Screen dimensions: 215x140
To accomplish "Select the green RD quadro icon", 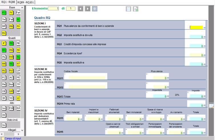I will click(11, 43).
